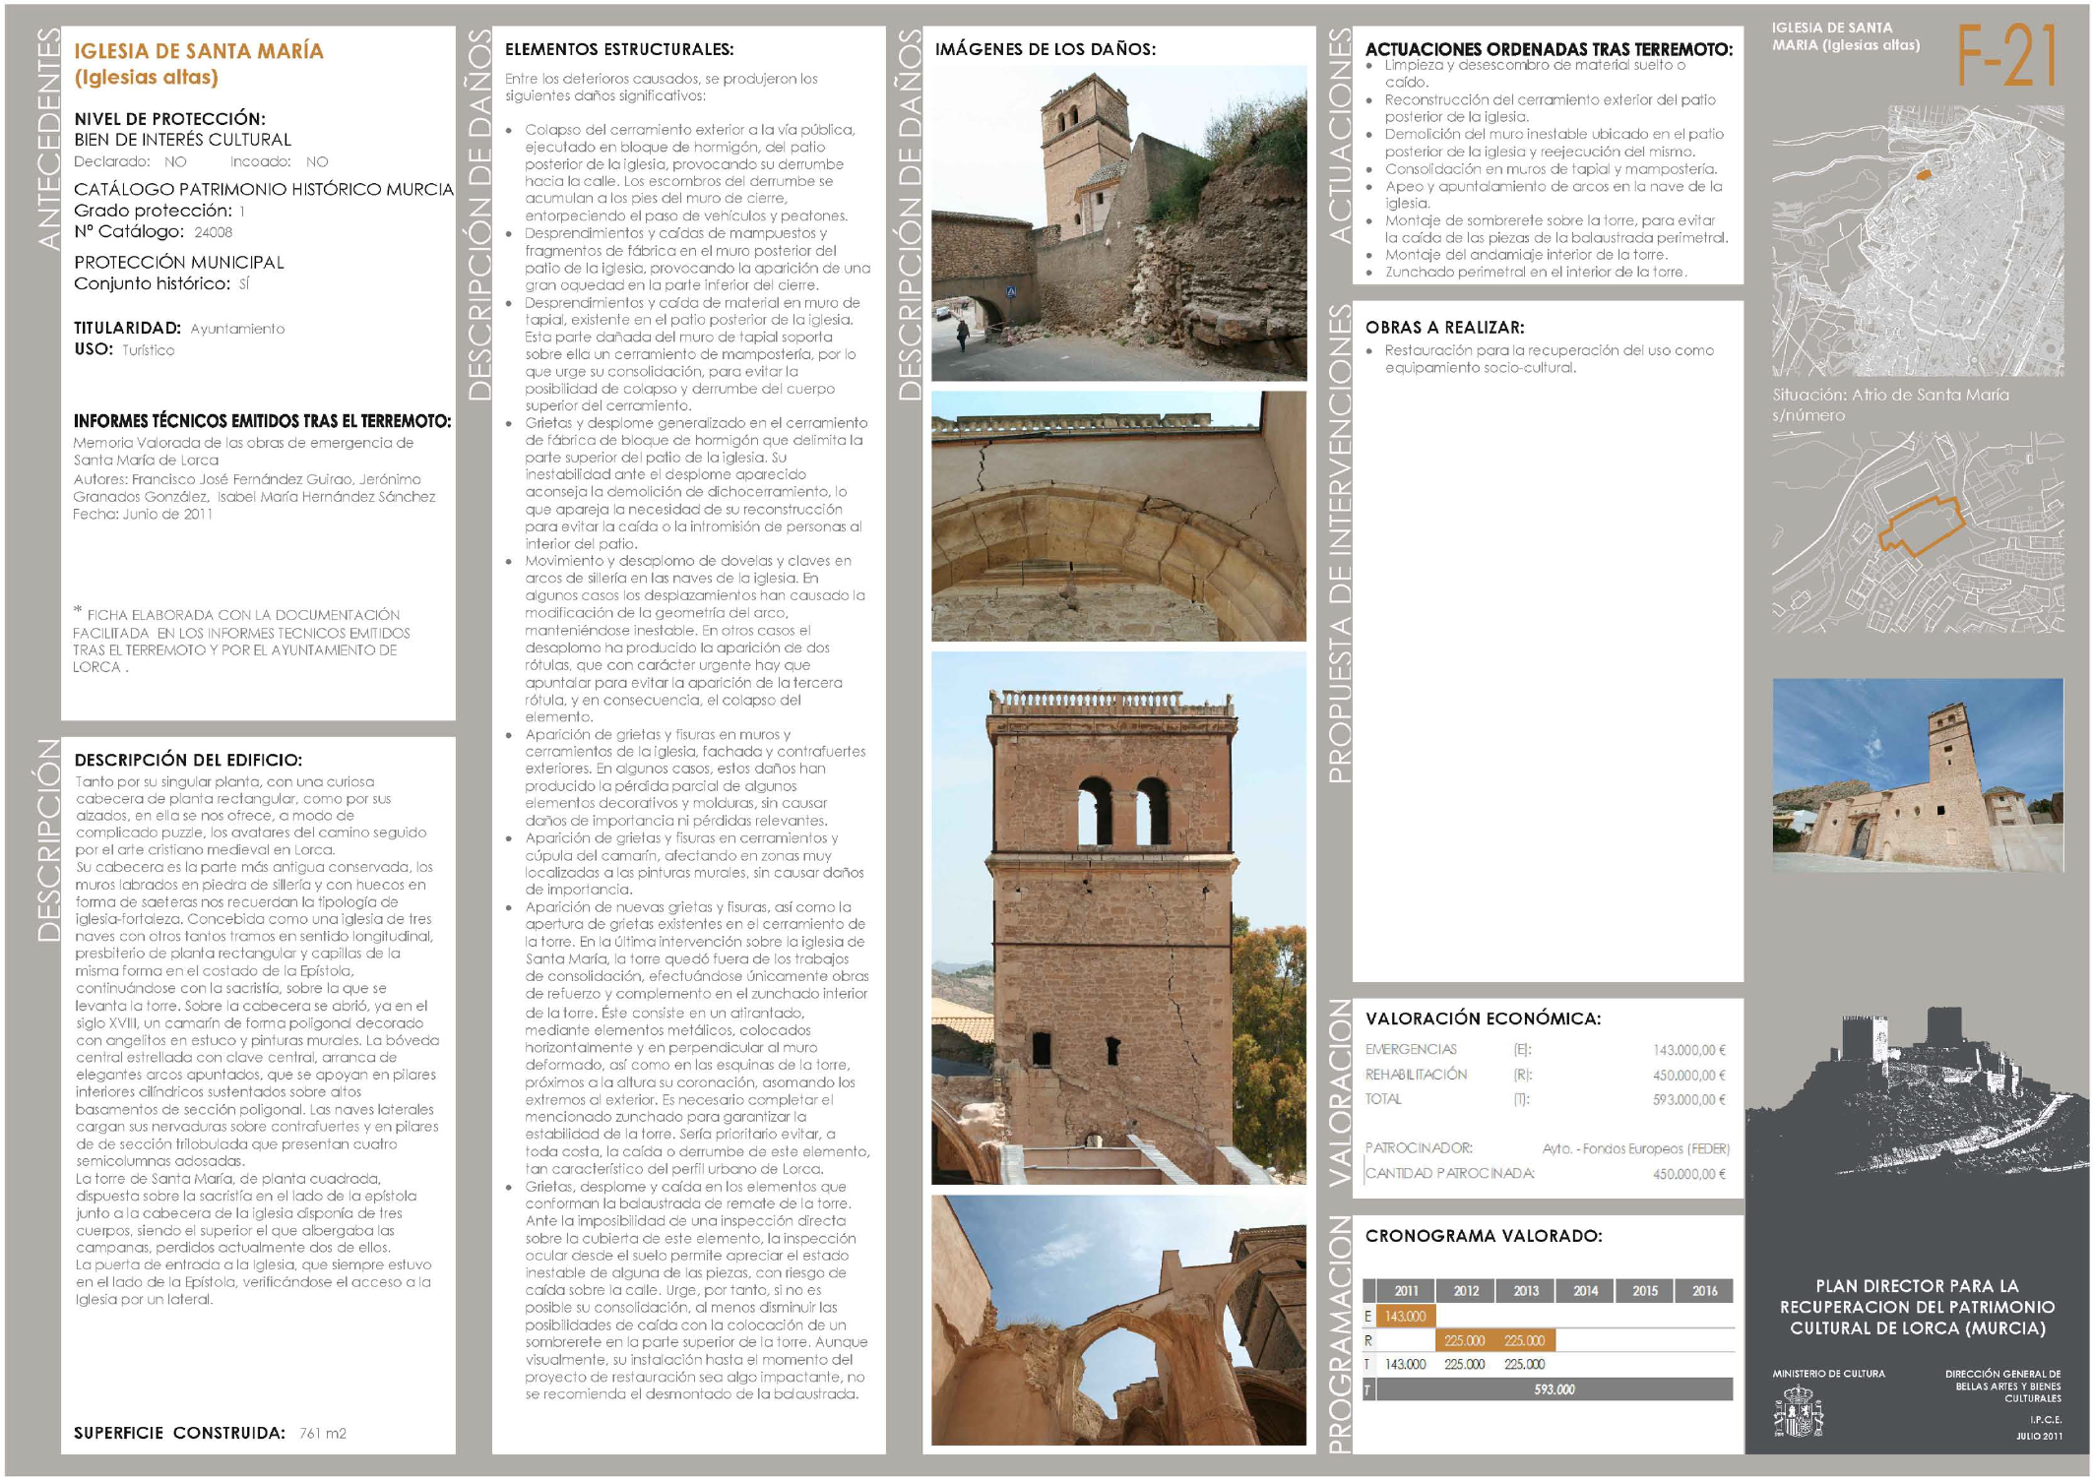Open the lower site plan with orange outline
This screenshot has height=1480, width=2093.
pyautogui.click(x=1918, y=531)
